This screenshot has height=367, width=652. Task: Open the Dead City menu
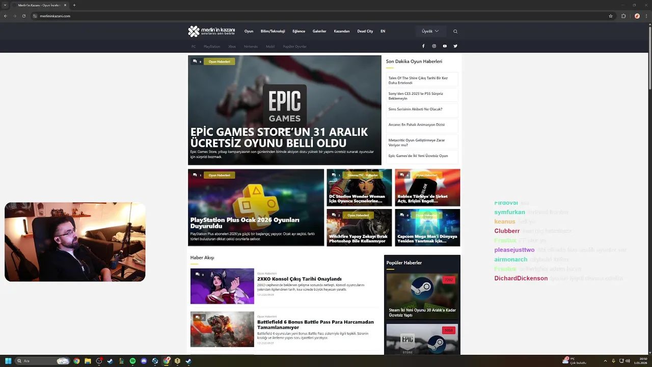click(x=365, y=31)
